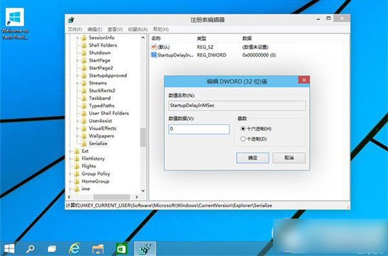Select the Group Policy tree item
The width and height of the screenshot is (388, 256).
point(96,174)
